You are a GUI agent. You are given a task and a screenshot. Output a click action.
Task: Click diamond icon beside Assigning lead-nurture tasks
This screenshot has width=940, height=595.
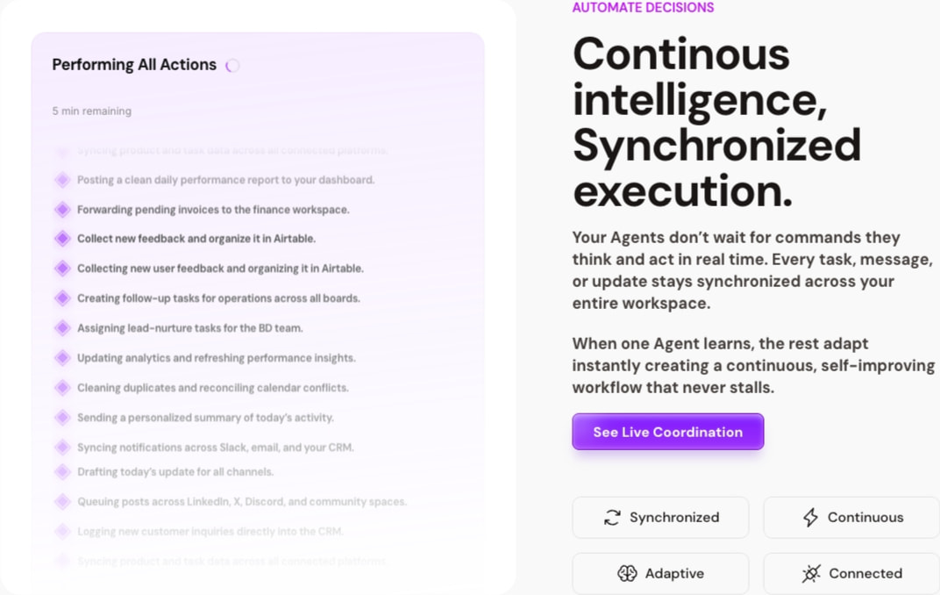tap(62, 328)
